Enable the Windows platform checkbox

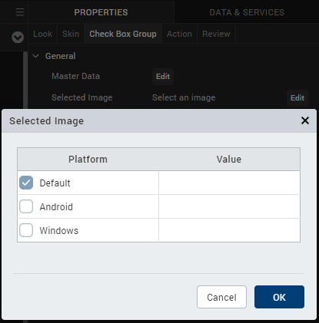(26, 230)
